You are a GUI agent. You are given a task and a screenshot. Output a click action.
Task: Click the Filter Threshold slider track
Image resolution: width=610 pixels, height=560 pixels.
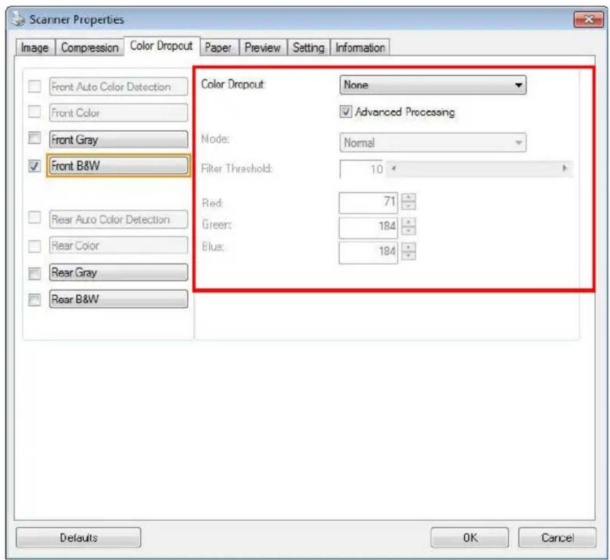[x=479, y=169]
